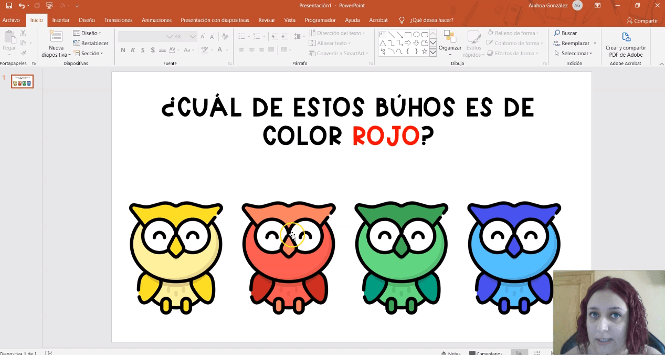The width and height of the screenshot is (665, 355).
Task: Switch to the Transiciones tab
Action: click(118, 20)
